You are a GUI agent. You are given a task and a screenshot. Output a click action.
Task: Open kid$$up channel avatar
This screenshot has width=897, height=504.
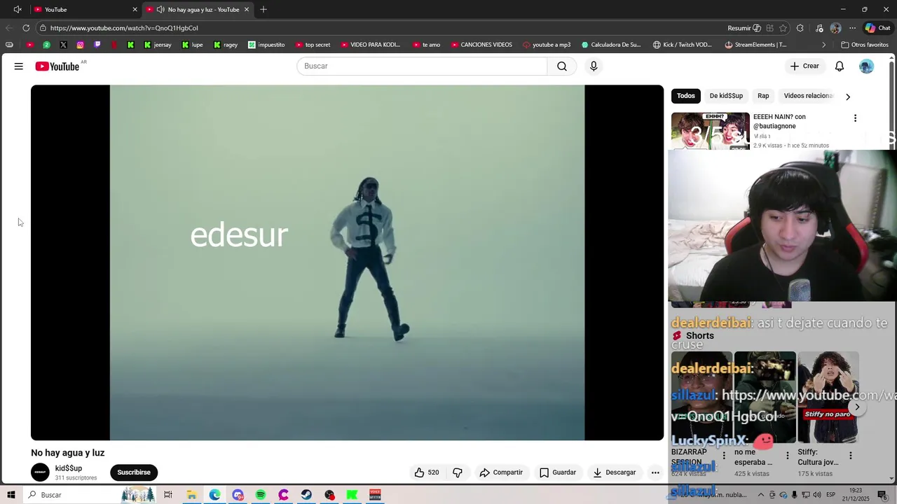pos(40,472)
